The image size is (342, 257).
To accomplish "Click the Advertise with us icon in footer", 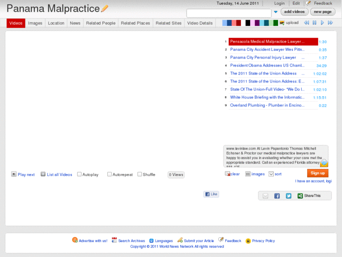I will (x=75, y=240).
